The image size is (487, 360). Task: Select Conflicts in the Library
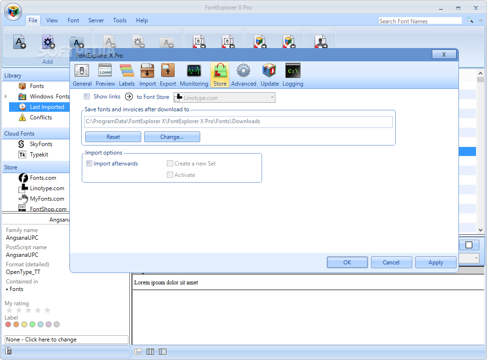coord(41,117)
